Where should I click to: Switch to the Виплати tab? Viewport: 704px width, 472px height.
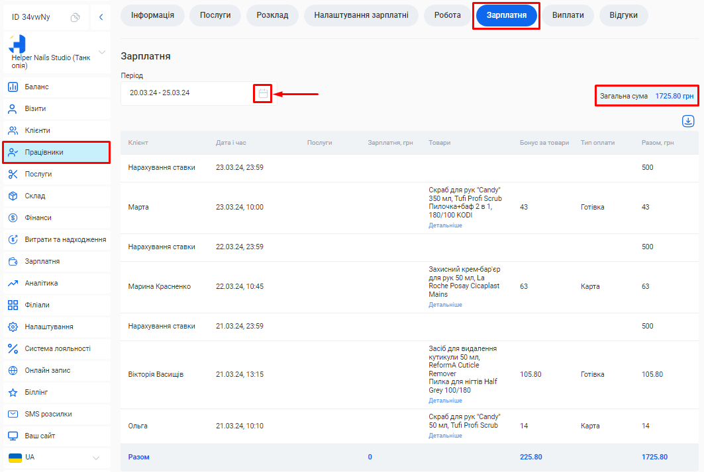coord(568,15)
